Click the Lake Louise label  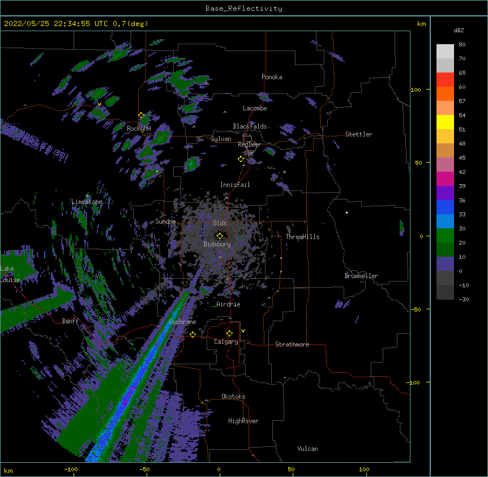[10, 274]
